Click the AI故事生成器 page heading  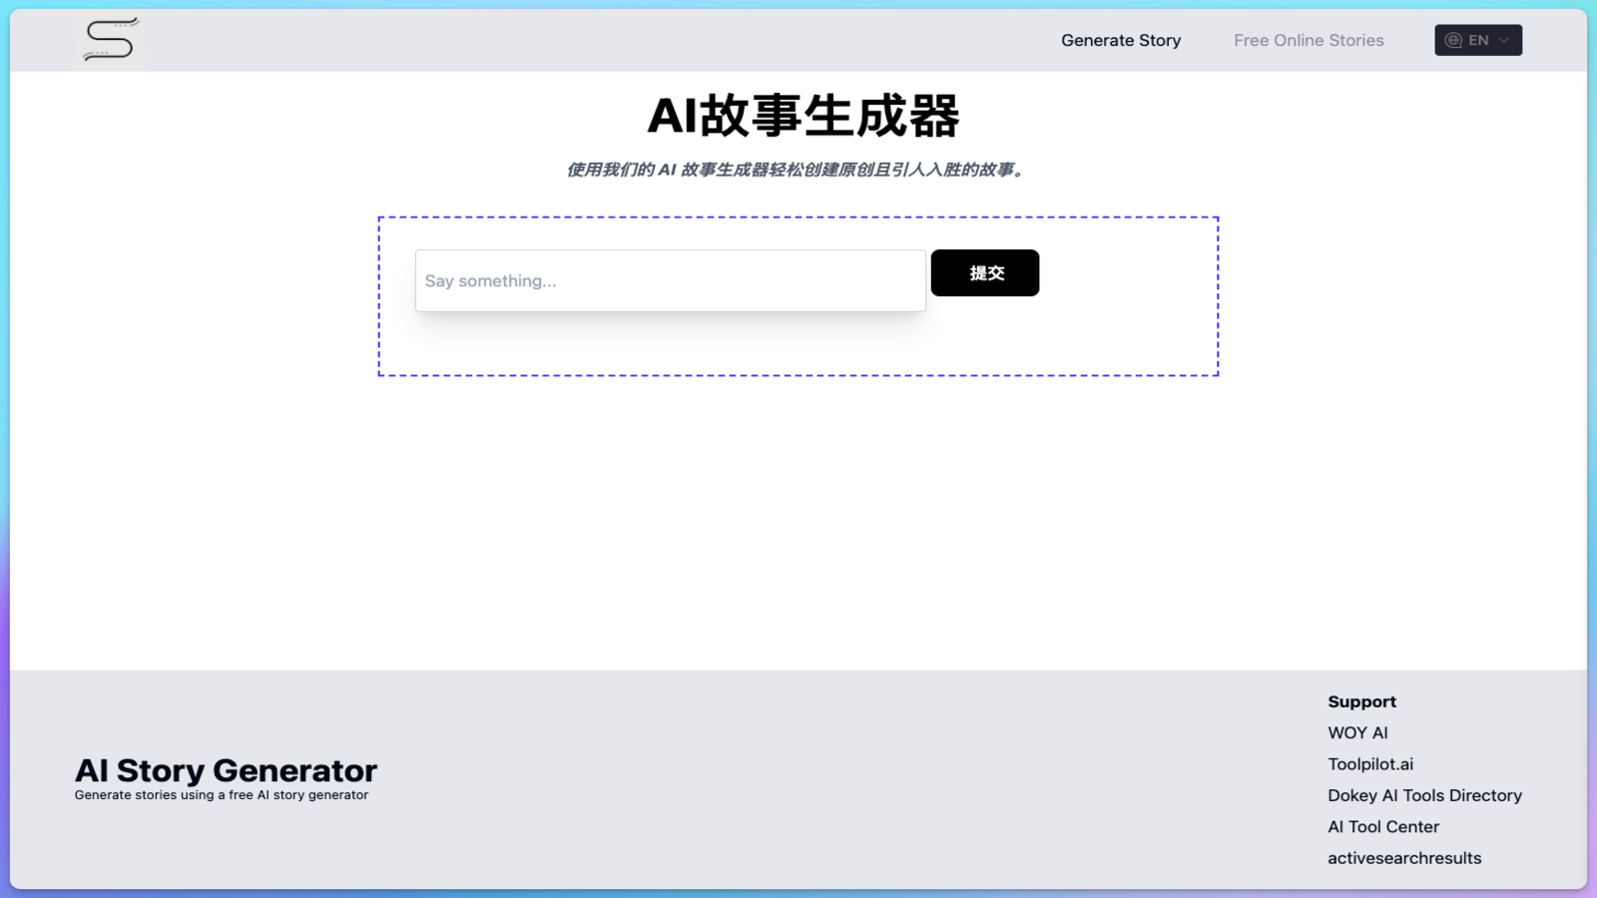[804, 116]
